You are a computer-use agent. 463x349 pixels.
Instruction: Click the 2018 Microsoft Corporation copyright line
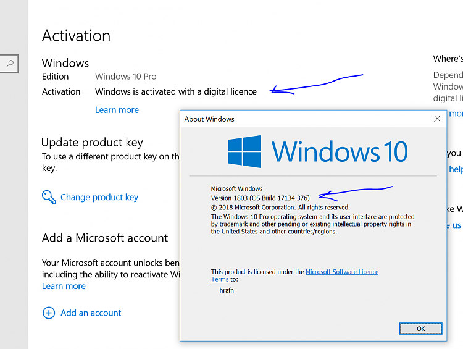(x=280, y=208)
